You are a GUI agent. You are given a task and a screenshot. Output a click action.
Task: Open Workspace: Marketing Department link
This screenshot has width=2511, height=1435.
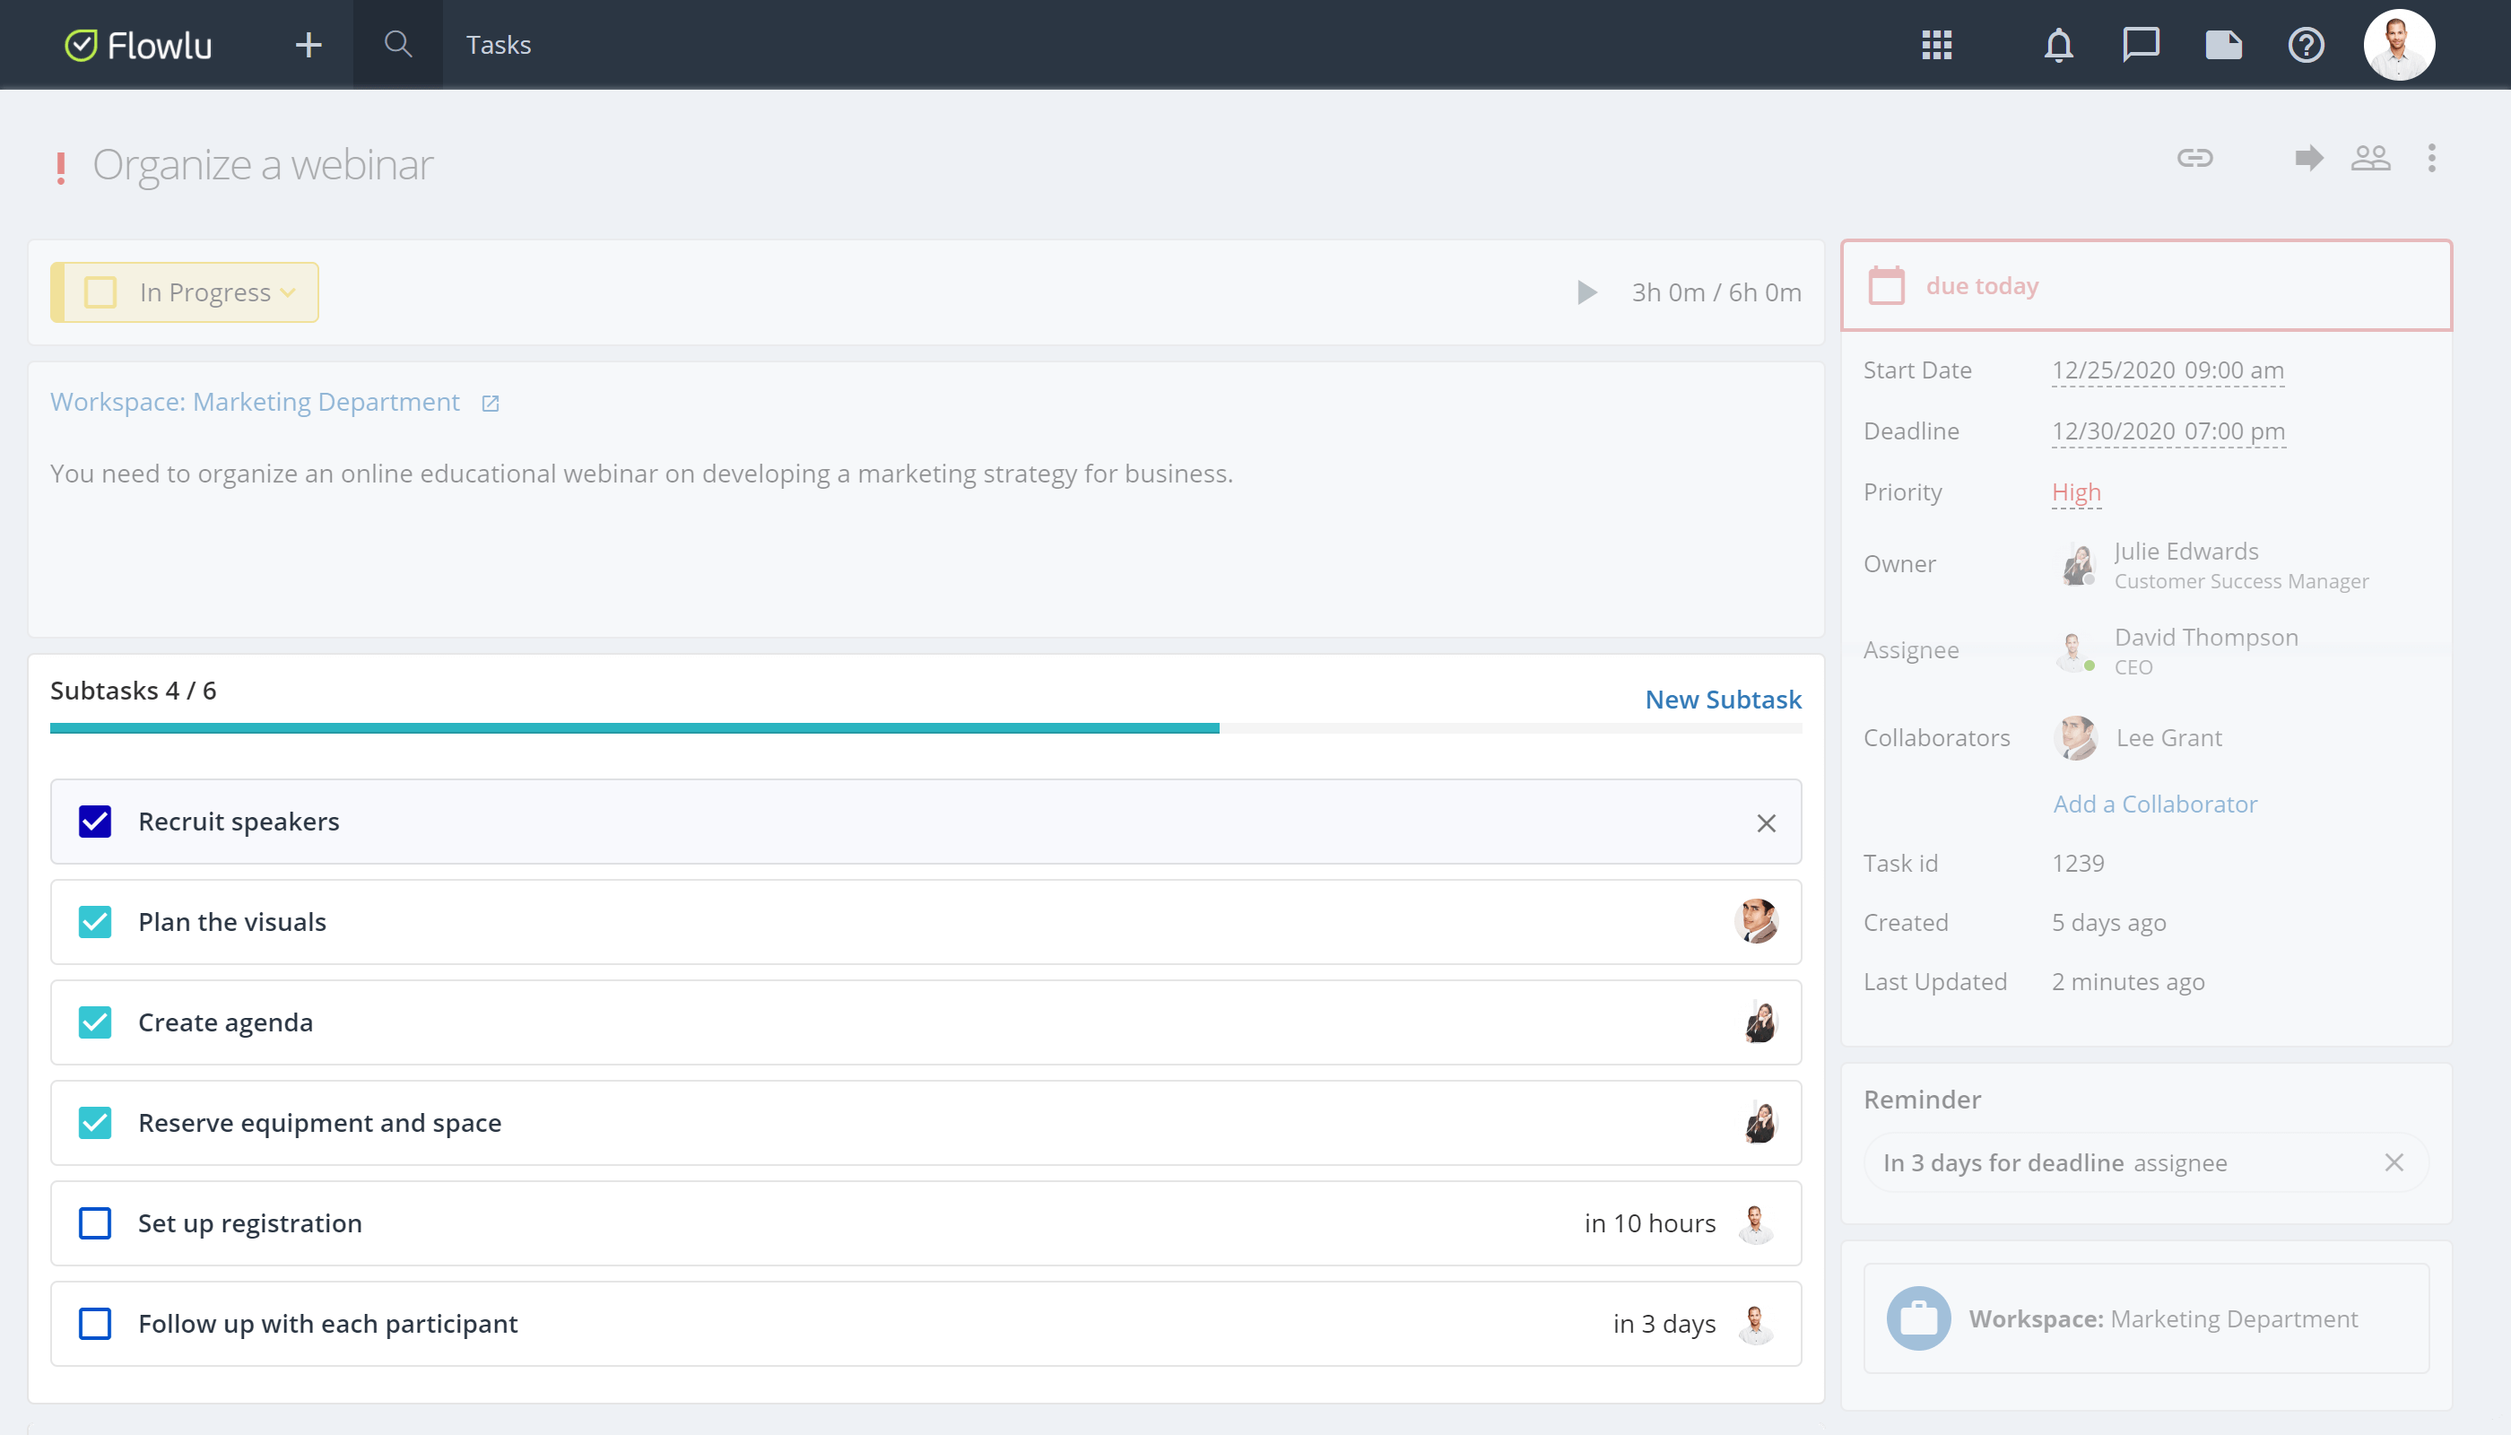[255, 402]
